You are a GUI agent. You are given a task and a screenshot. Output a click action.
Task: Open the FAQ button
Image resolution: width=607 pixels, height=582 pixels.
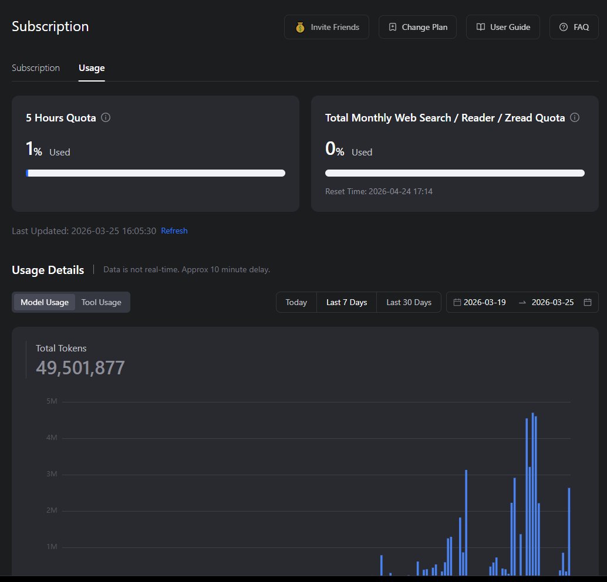click(x=574, y=27)
